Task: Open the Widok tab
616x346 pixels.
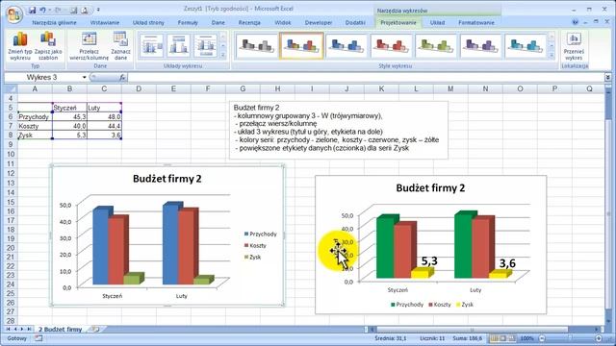Action: point(282,23)
